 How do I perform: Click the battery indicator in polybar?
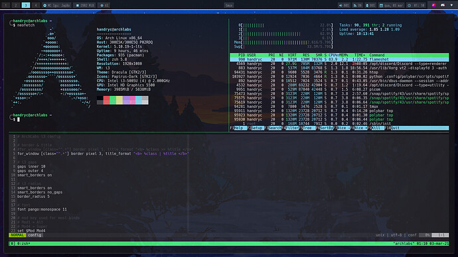(x=370, y=5)
